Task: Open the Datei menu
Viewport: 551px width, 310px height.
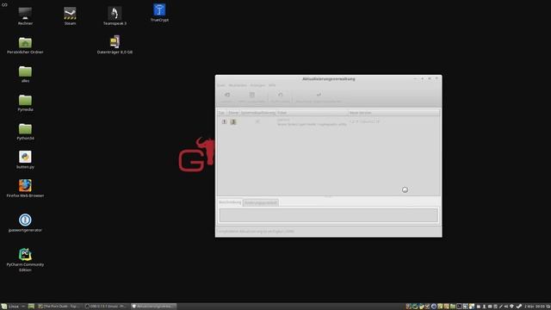Action: pyautogui.click(x=221, y=85)
